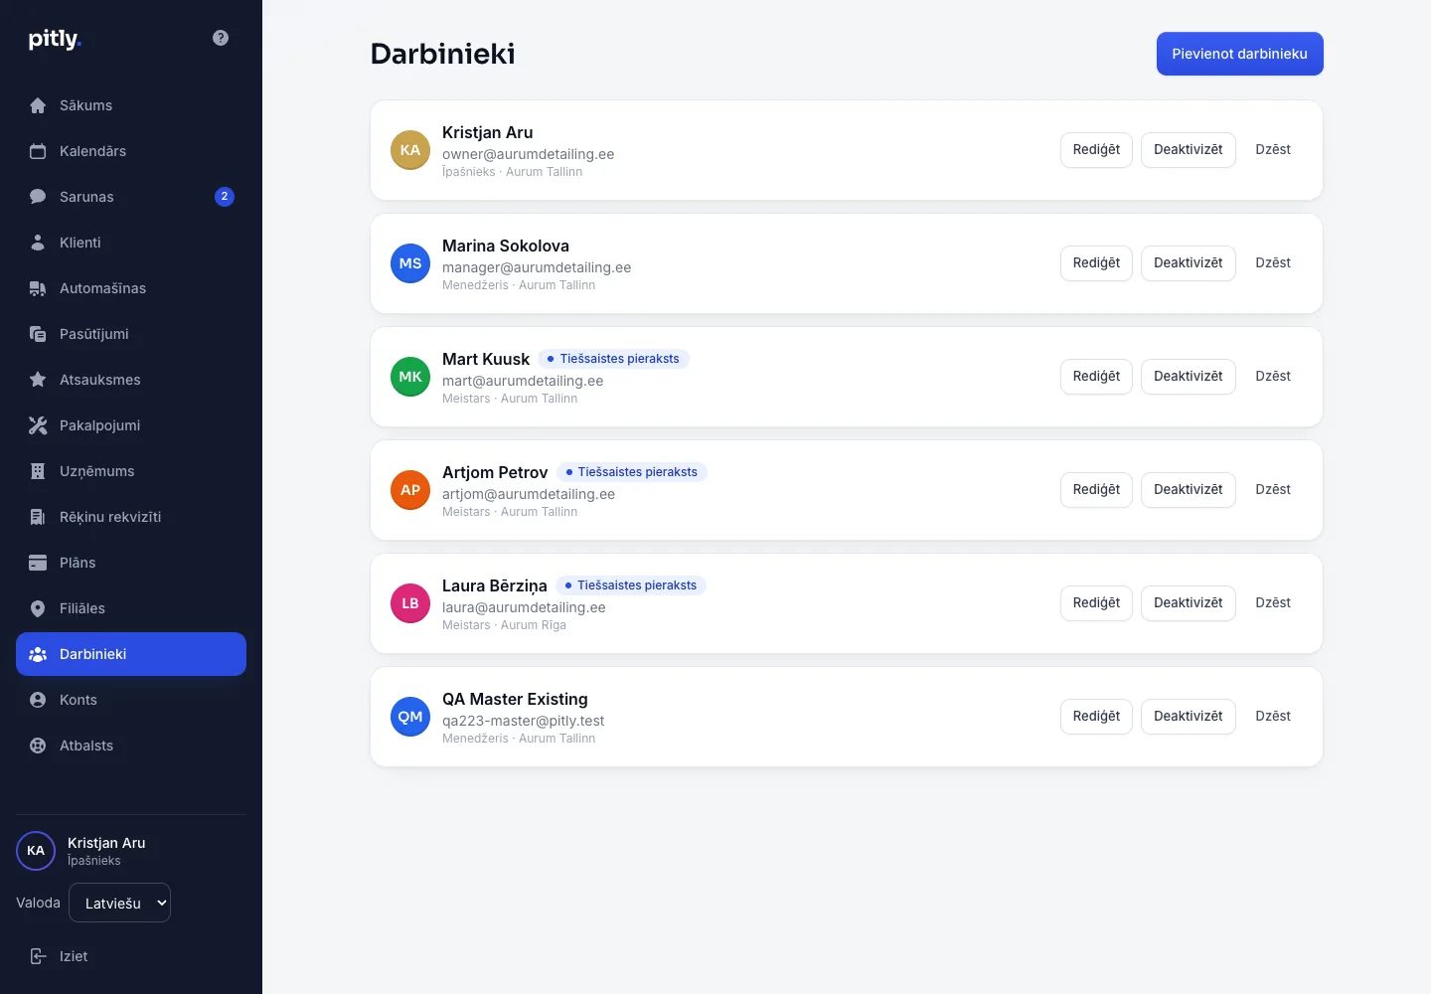The height and width of the screenshot is (994, 1431).
Task: Open the Rēķinu rekvizīti invoice icon
Action: pyautogui.click(x=38, y=517)
